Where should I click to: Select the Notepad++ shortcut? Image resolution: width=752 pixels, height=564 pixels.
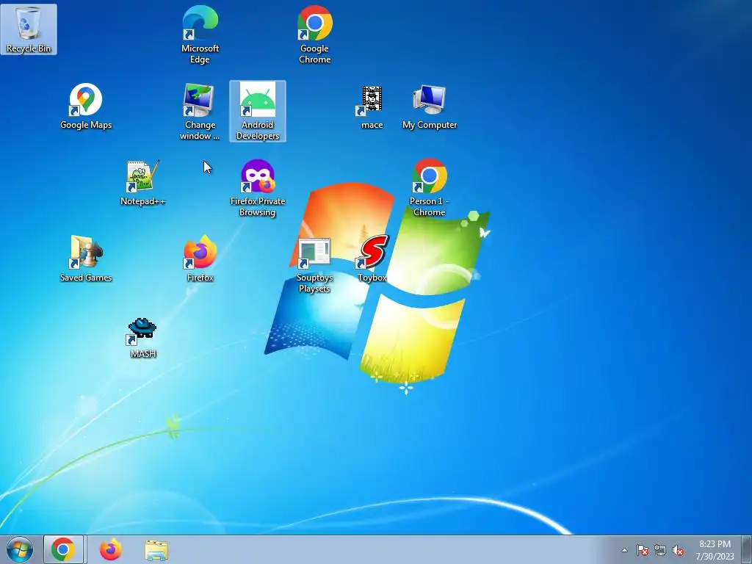(142, 183)
